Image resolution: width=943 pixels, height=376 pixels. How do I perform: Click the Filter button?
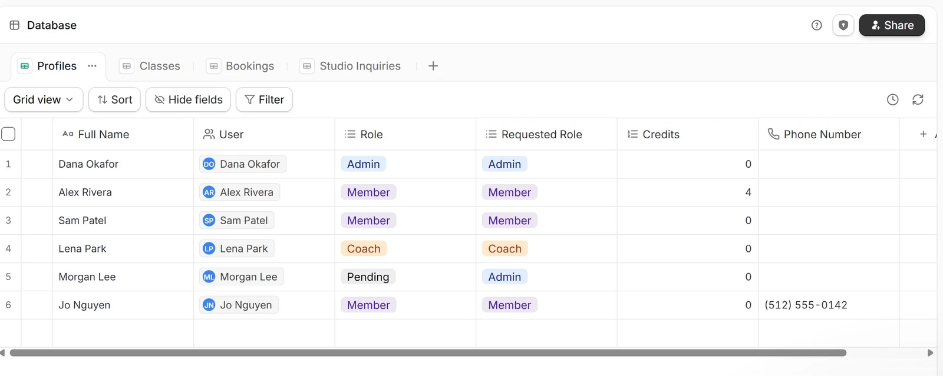(264, 99)
